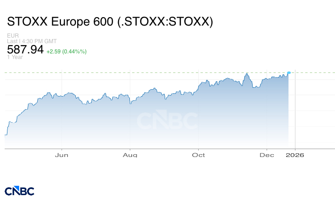Click the blue endpoint dot on the chart
The image size is (335, 209).
coord(289,73)
